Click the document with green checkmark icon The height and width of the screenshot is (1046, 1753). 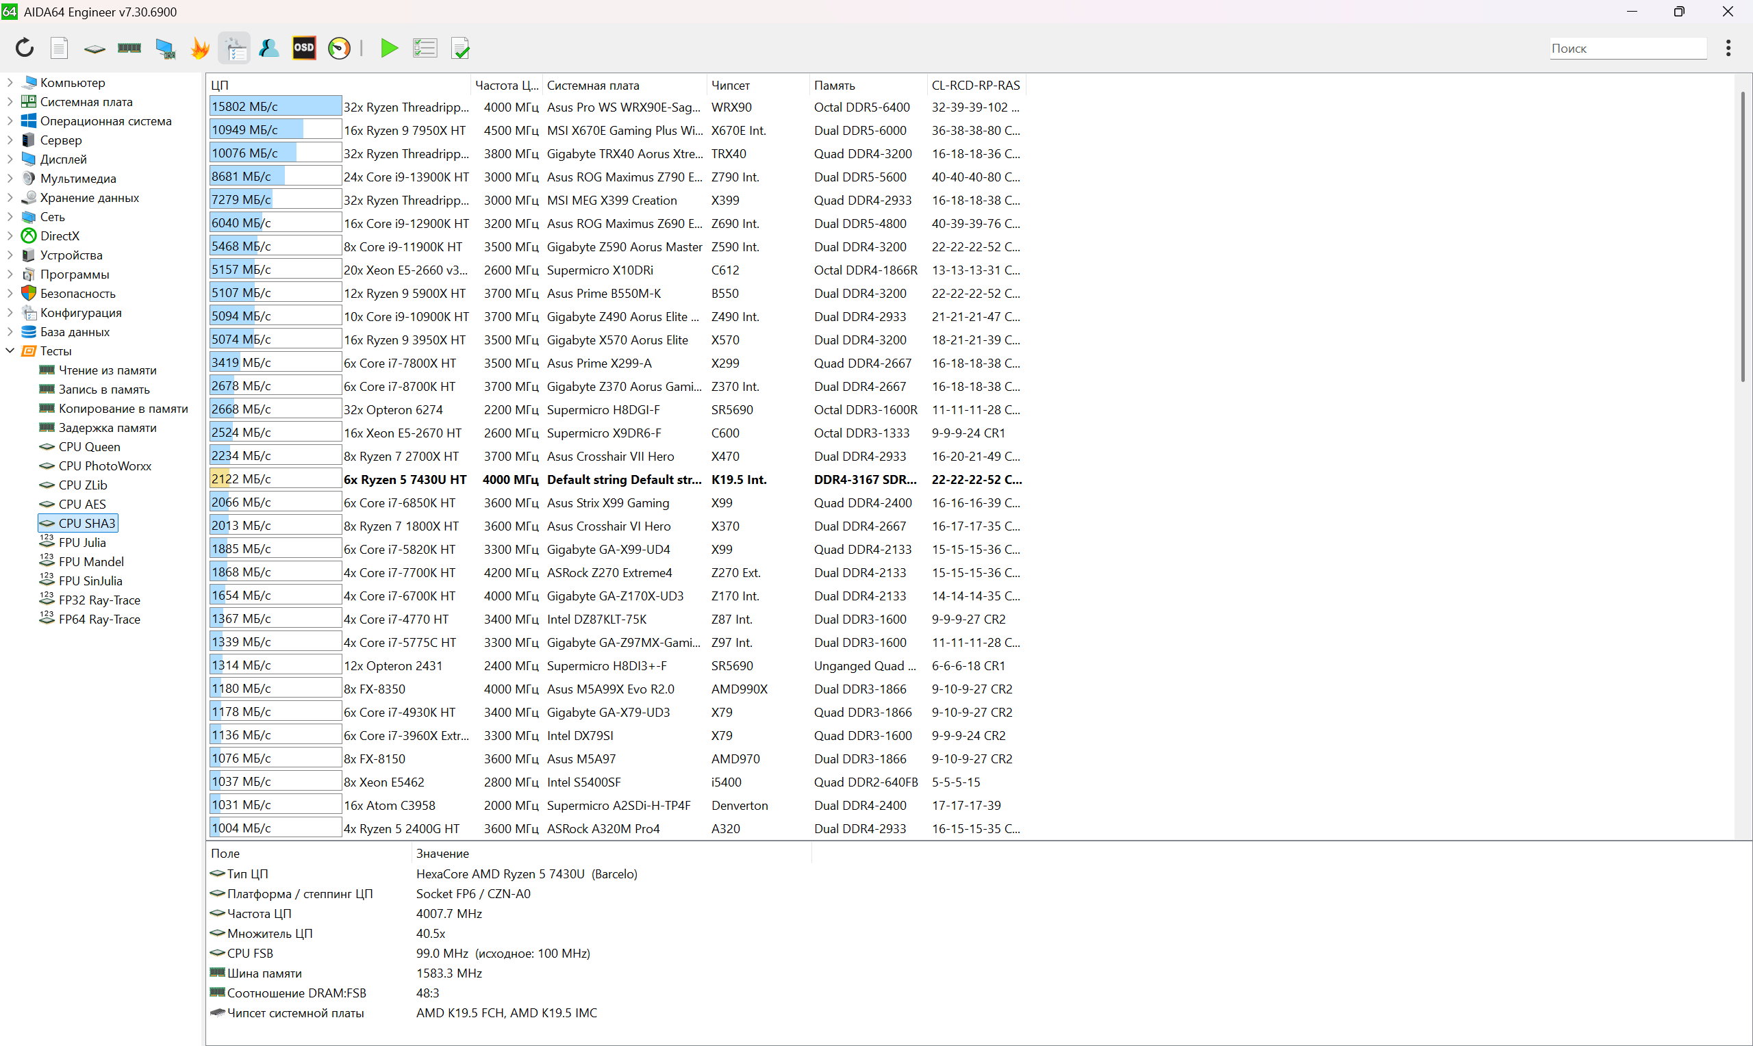[x=460, y=48]
